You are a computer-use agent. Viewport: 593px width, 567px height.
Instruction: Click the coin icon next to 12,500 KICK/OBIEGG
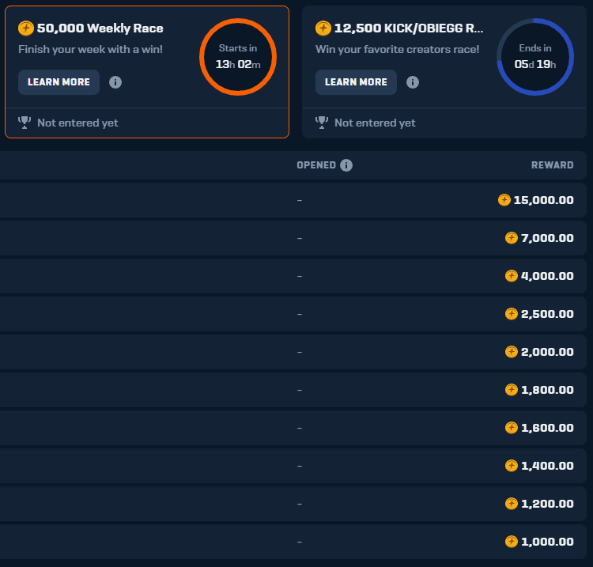[323, 28]
